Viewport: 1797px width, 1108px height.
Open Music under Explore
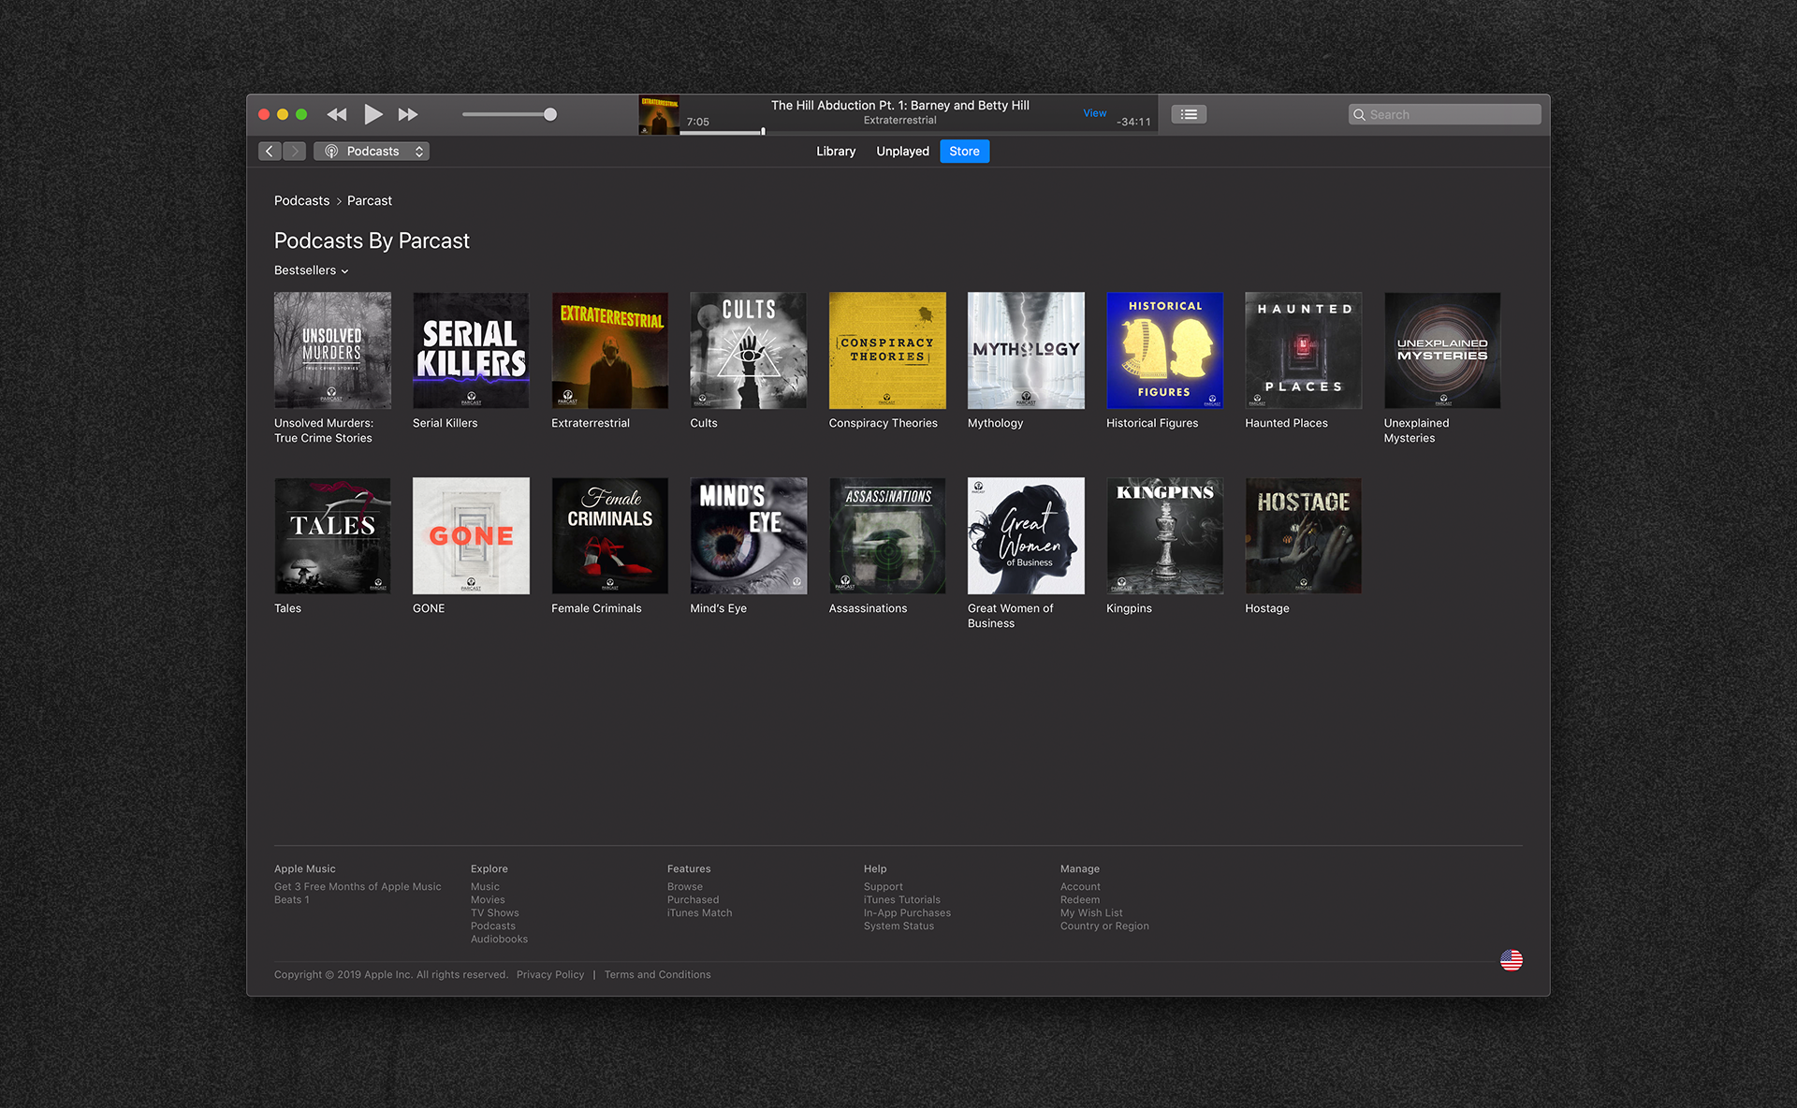[x=485, y=886]
